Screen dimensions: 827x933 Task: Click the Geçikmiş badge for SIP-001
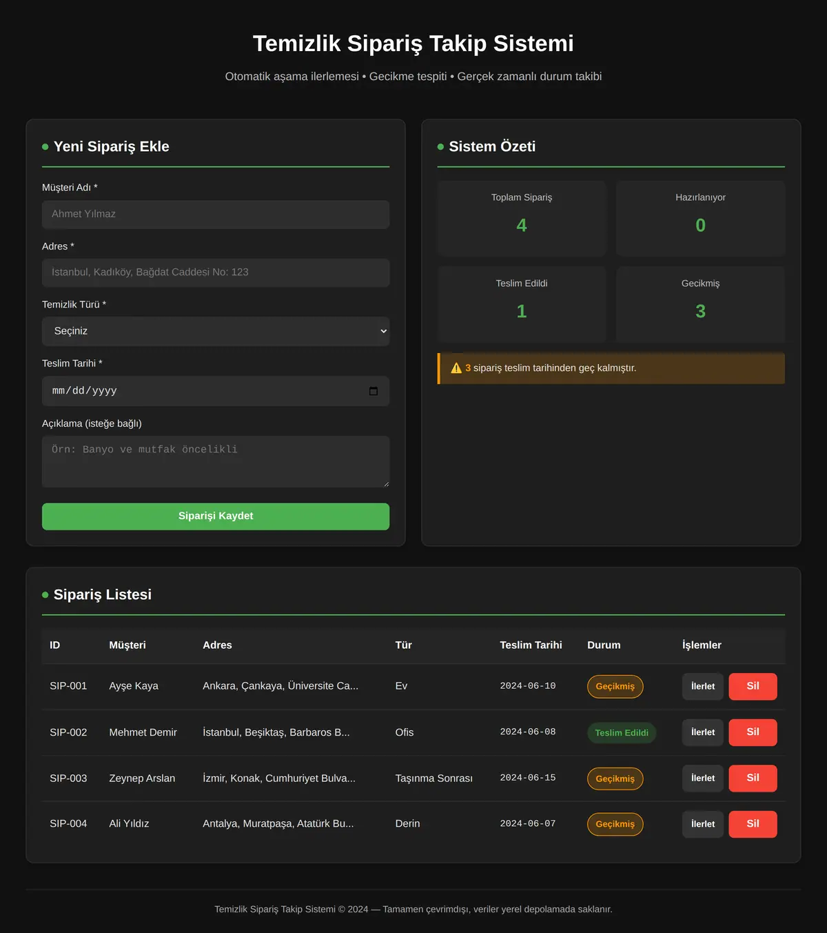pos(615,687)
